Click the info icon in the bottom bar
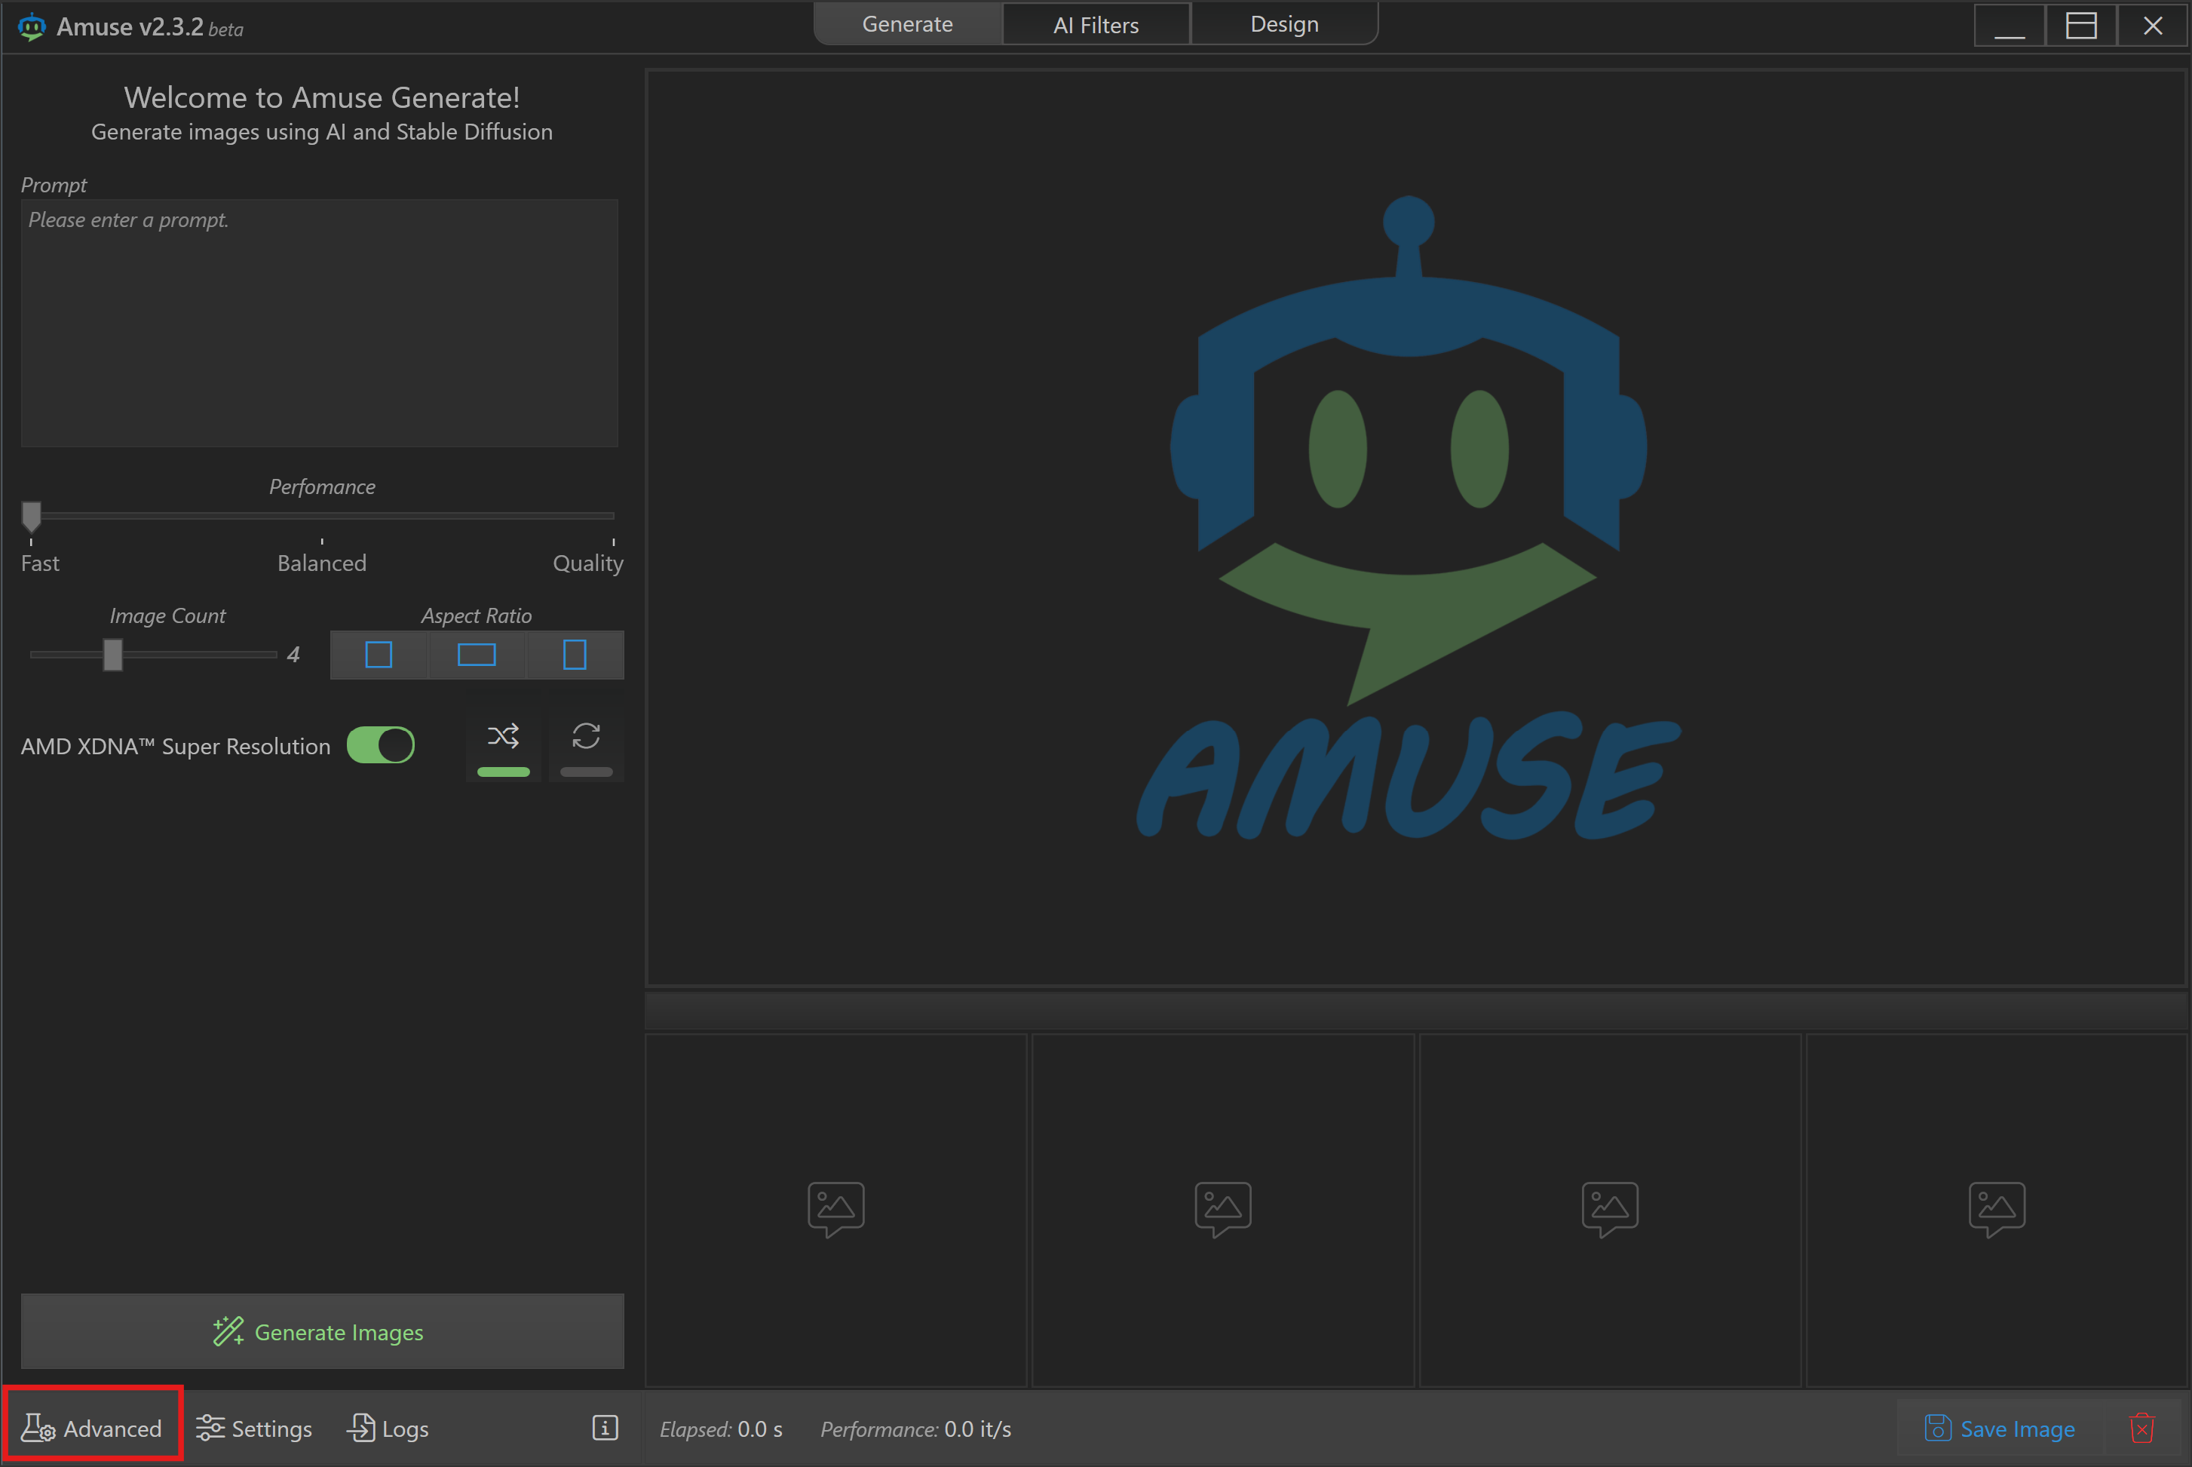The height and width of the screenshot is (1467, 2192). click(x=605, y=1428)
